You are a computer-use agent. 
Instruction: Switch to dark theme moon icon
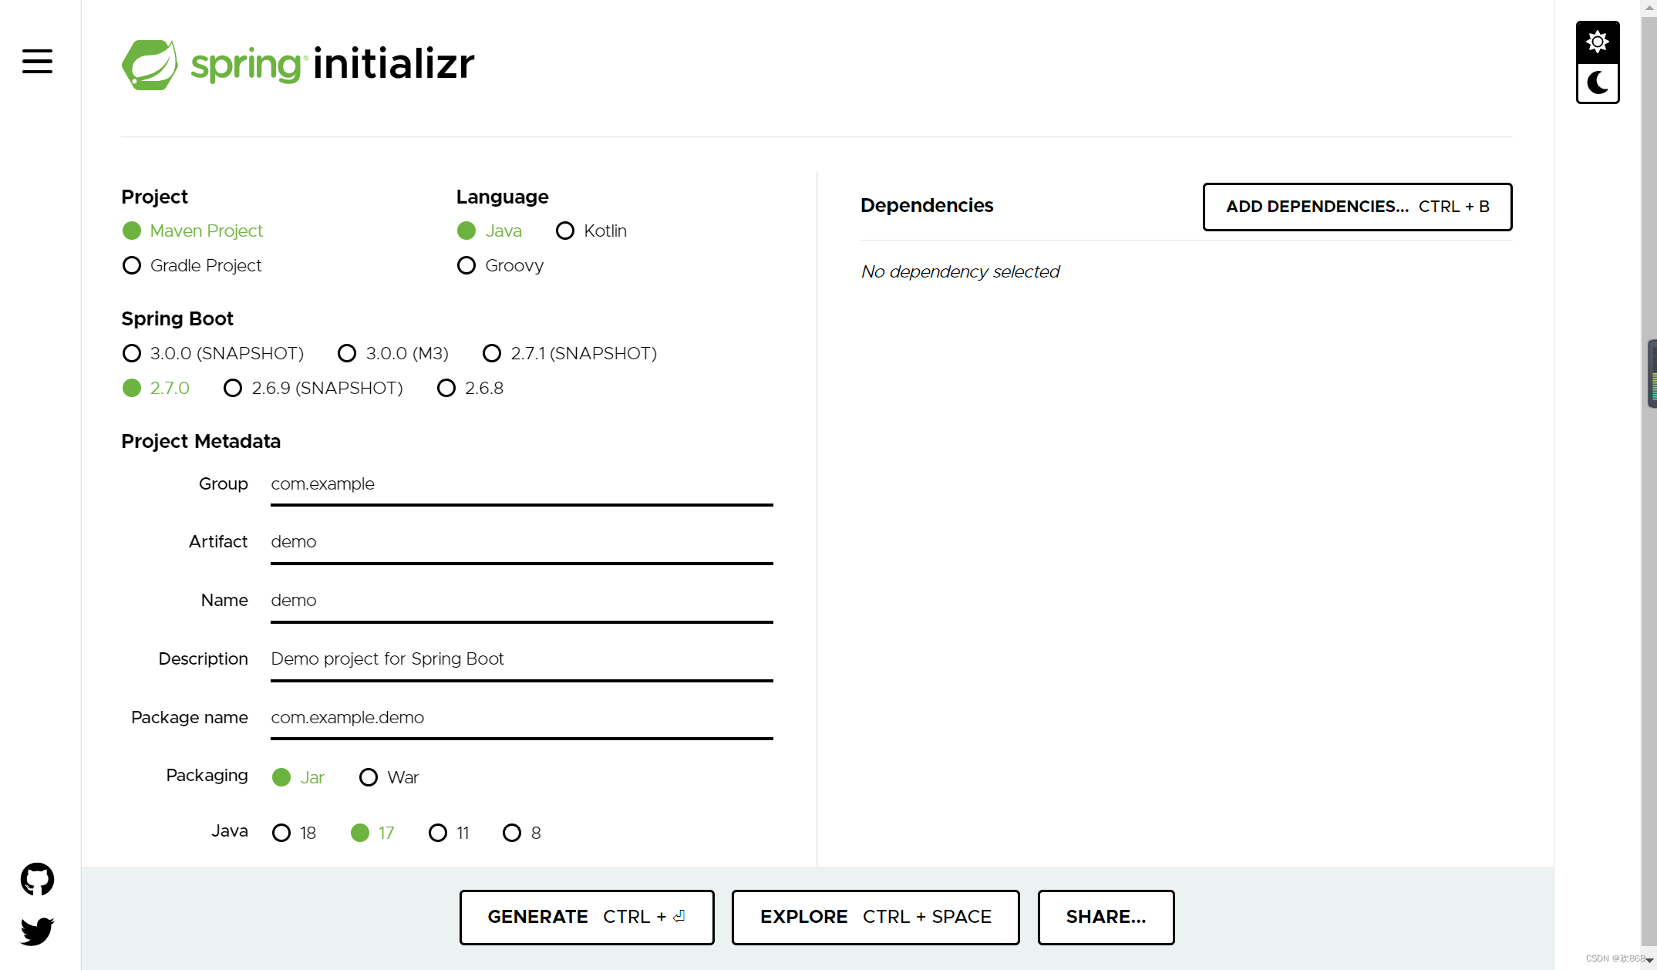tap(1597, 83)
